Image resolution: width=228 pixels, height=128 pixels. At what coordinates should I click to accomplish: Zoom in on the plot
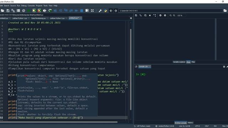(x=174, y=15)
